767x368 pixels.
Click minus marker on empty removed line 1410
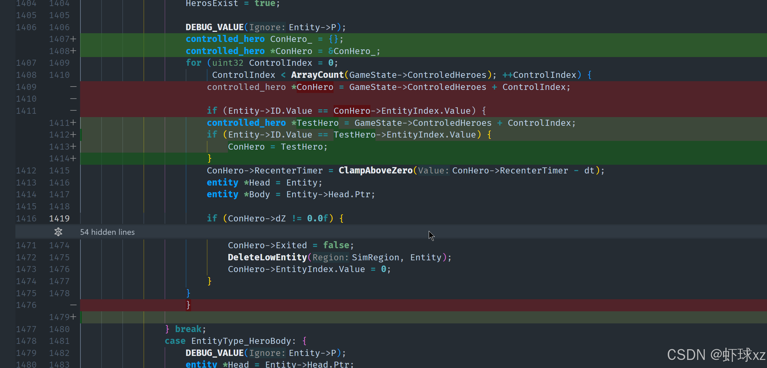point(73,99)
